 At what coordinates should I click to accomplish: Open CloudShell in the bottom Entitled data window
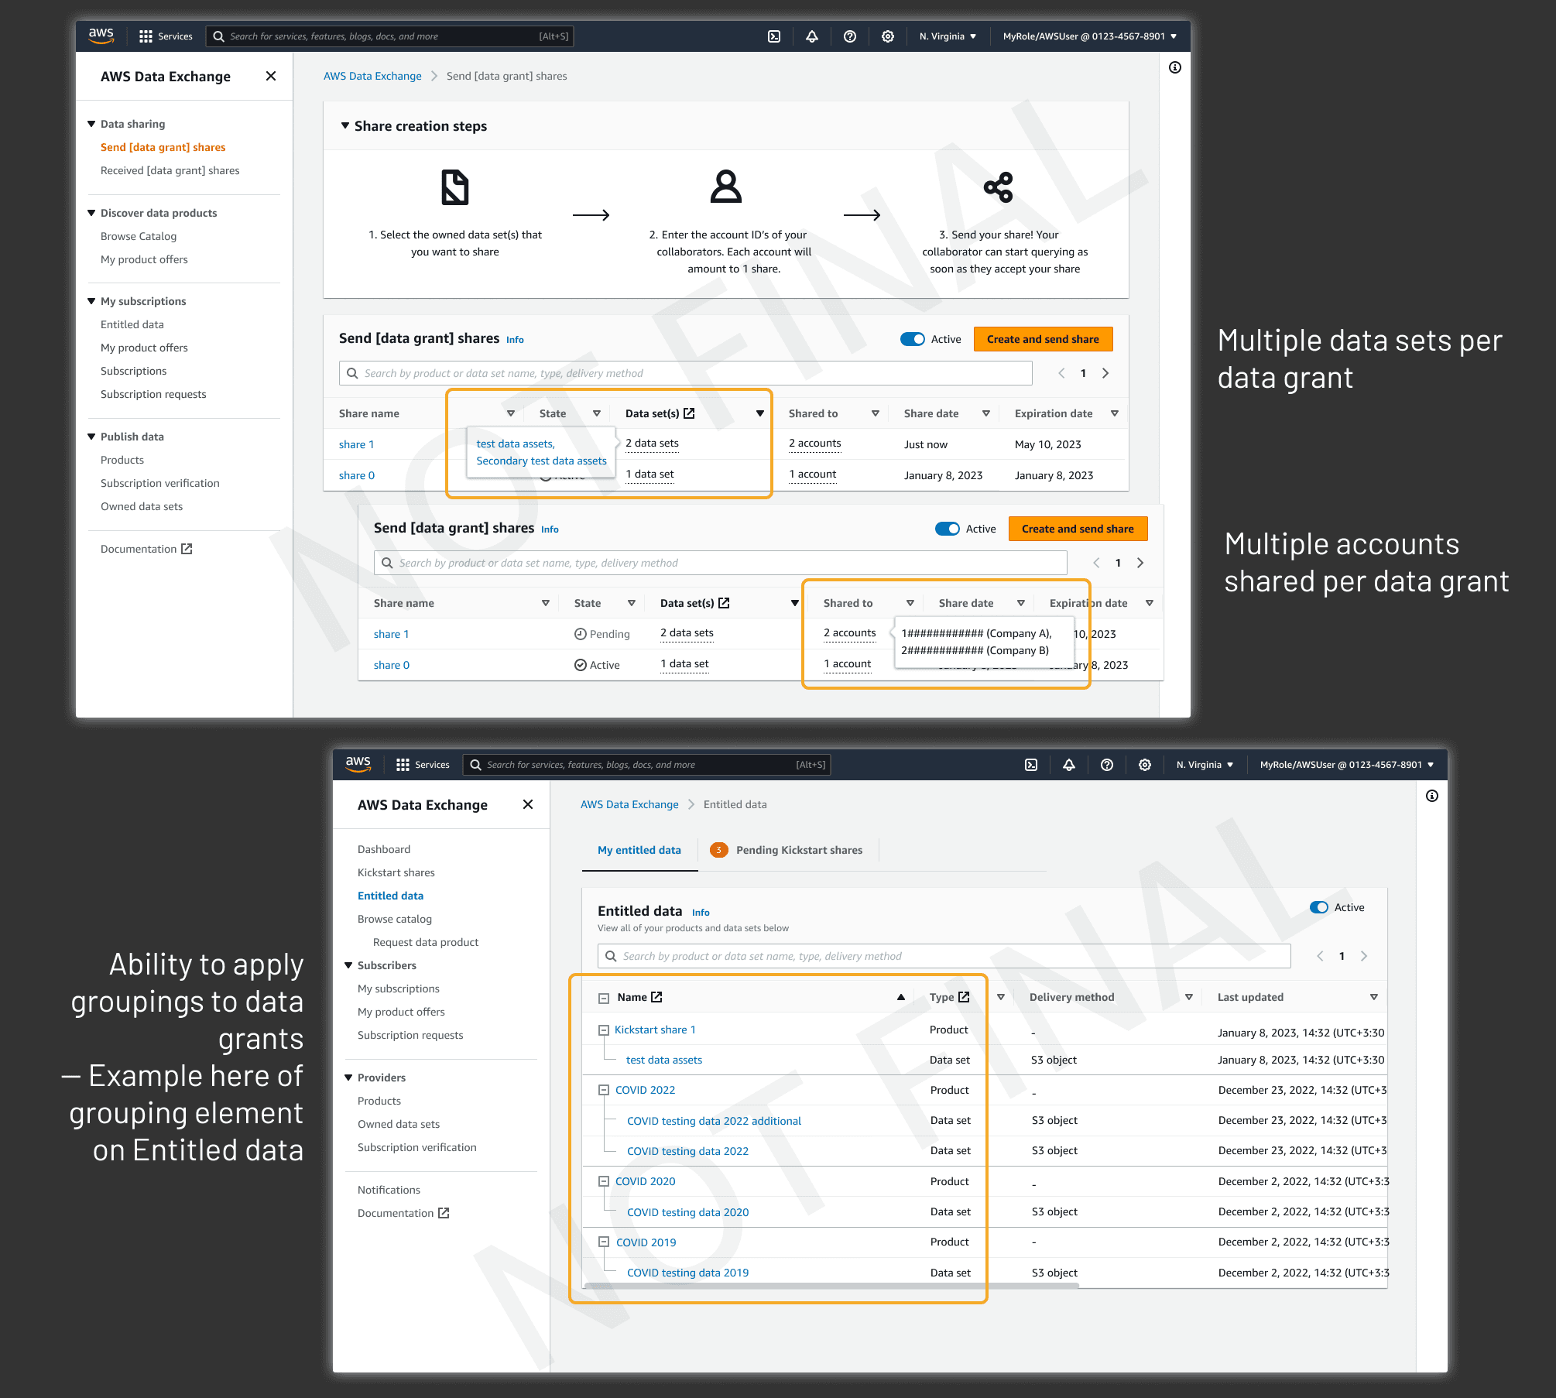pyautogui.click(x=1031, y=765)
